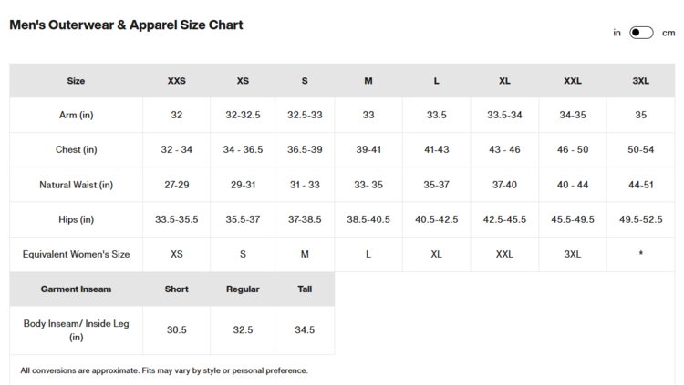The width and height of the screenshot is (684, 385).
Task: Toggle the in/cm unit switch
Action: (x=641, y=33)
